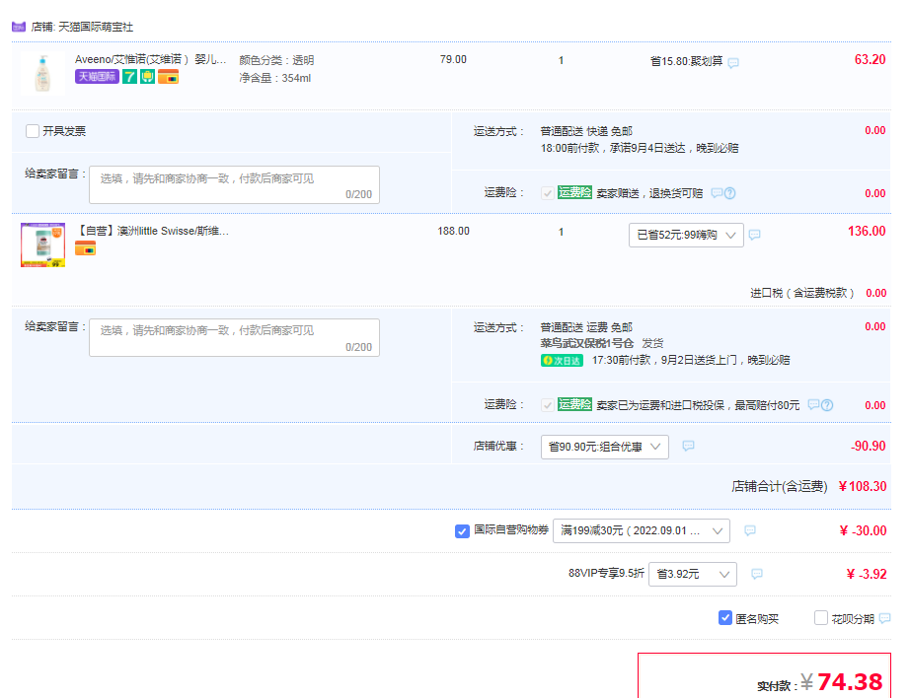Screen dimensions: 909x698
Task: Click comment icon beside 已省52元 dropdown
Action: [x=754, y=235]
